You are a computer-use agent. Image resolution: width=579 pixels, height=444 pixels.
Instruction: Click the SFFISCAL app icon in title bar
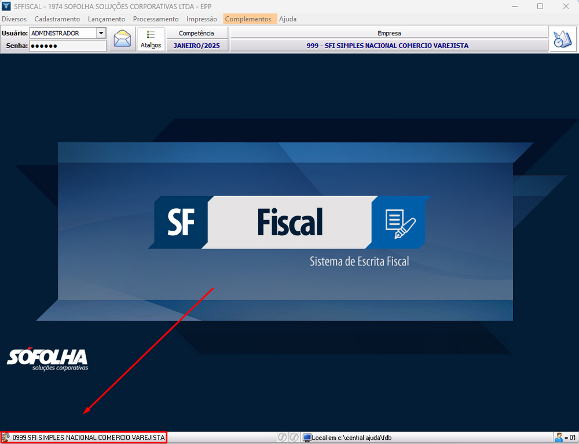point(6,6)
